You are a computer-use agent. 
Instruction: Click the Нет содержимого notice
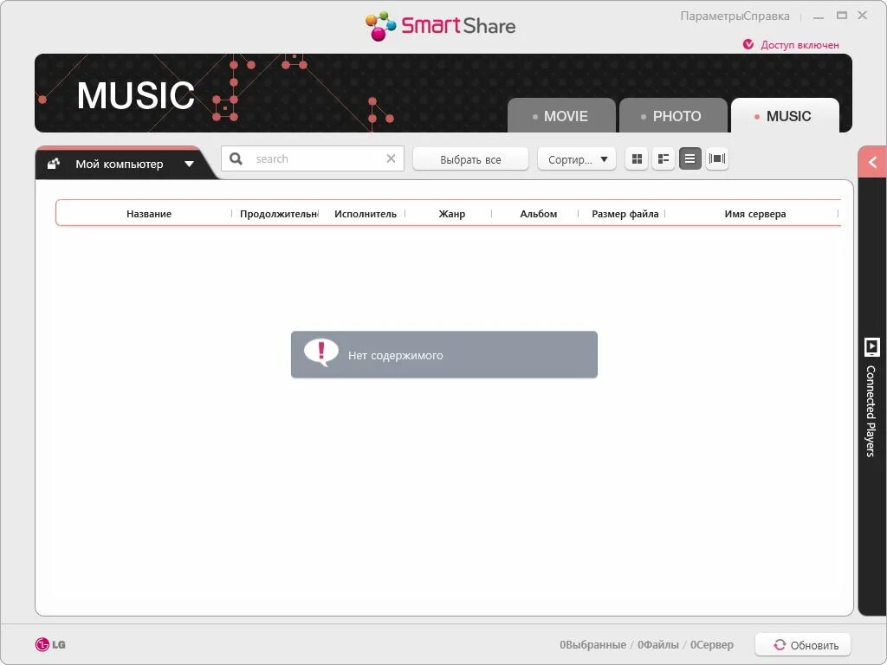[x=444, y=354]
